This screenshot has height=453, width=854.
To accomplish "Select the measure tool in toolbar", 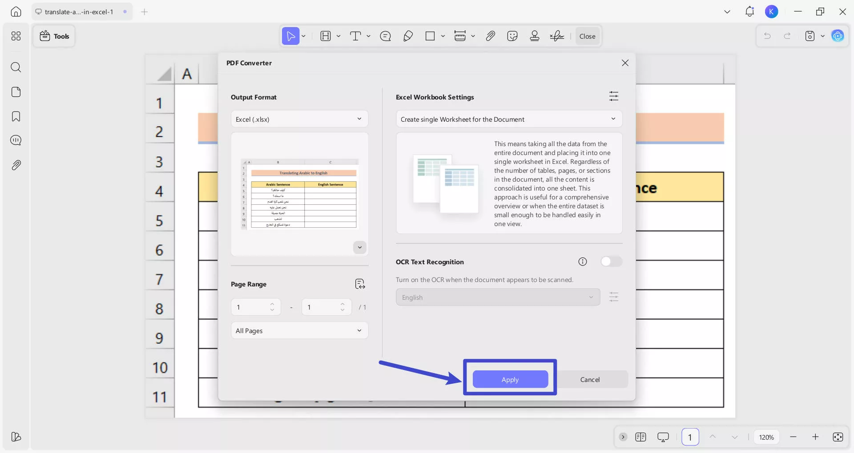I will (x=460, y=36).
